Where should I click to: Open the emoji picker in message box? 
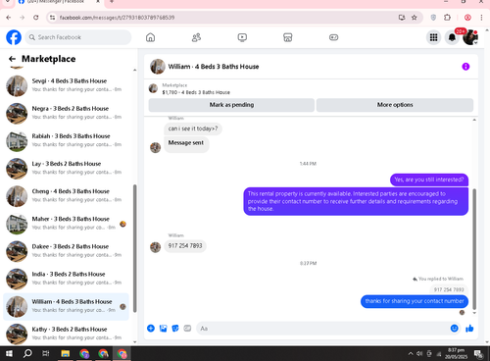[454, 329]
